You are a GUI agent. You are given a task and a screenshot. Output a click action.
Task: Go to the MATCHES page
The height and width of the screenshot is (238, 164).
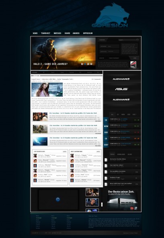pyautogui.click(x=57, y=33)
